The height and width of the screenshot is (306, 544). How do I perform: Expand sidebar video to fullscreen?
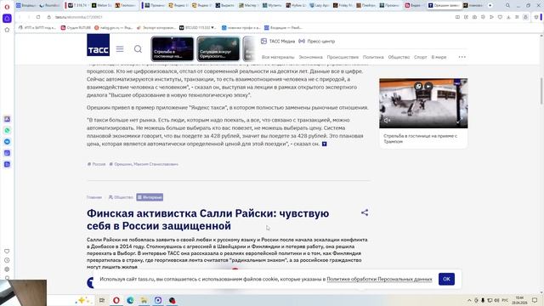(x=459, y=121)
